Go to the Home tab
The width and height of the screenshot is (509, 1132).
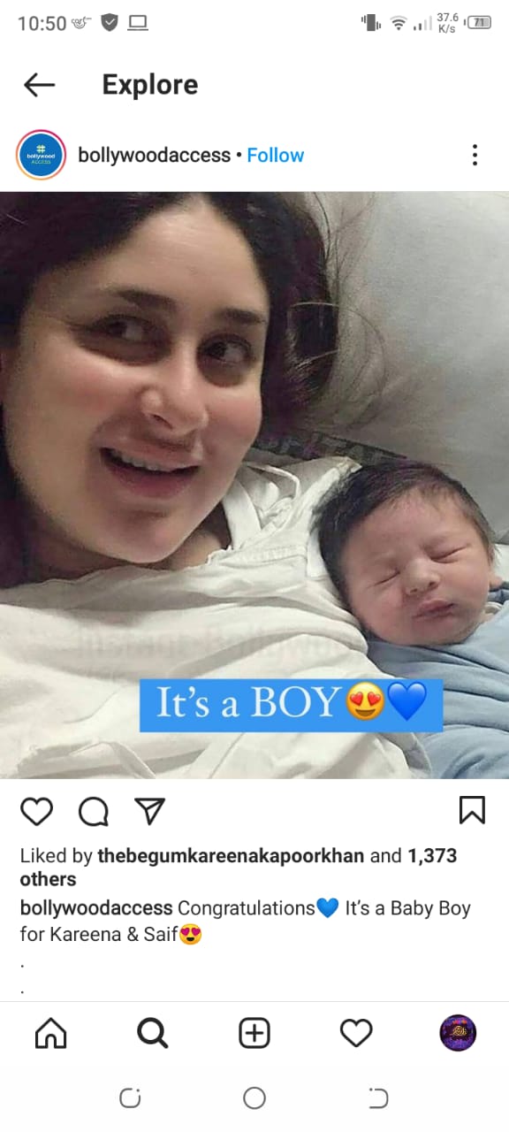[x=50, y=1032]
